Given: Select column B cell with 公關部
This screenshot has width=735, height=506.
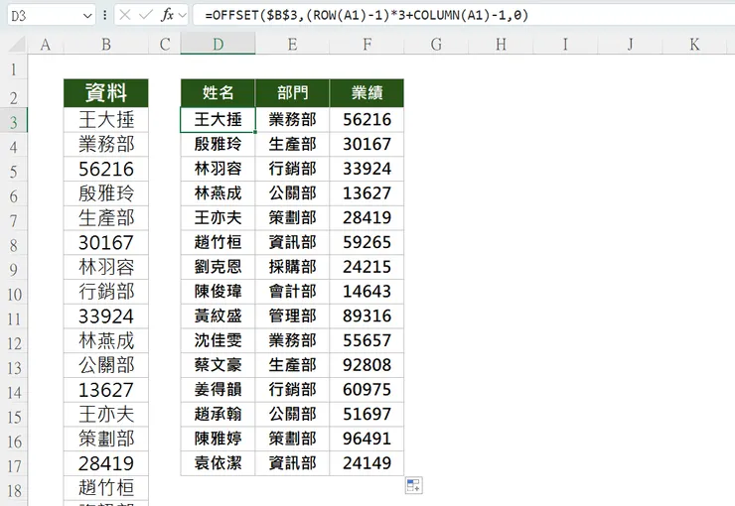Looking at the screenshot, I should [x=106, y=365].
